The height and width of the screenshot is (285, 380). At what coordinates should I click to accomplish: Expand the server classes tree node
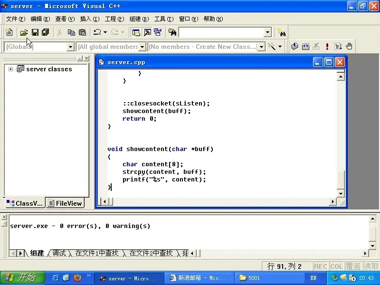click(10, 69)
